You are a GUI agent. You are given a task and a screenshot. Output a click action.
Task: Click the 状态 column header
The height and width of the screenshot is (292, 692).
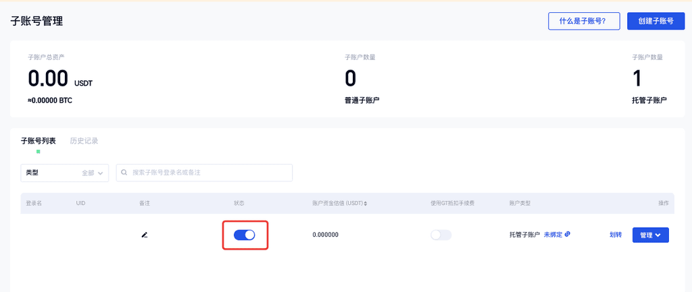tap(239, 203)
